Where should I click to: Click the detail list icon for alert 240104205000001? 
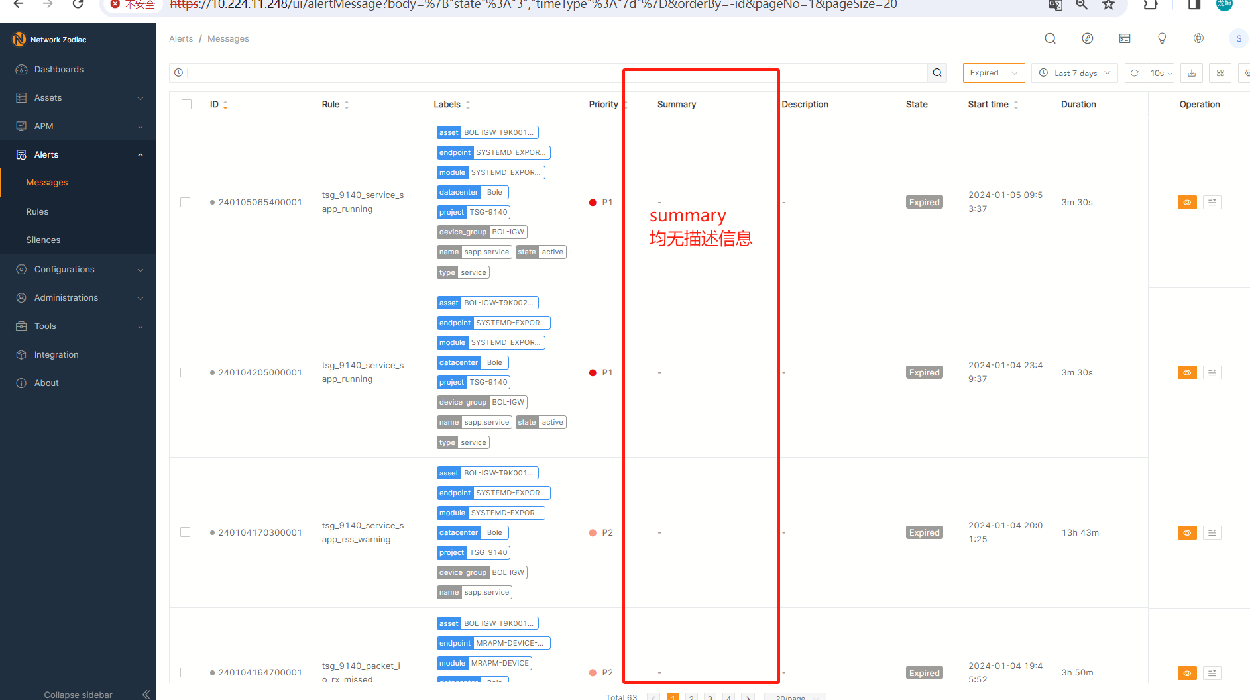tap(1212, 373)
